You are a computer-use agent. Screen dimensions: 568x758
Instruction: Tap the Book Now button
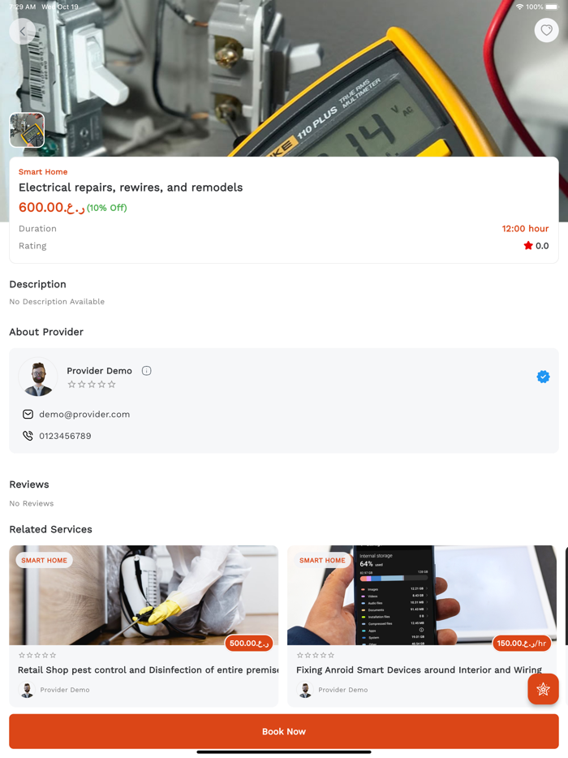click(x=284, y=731)
